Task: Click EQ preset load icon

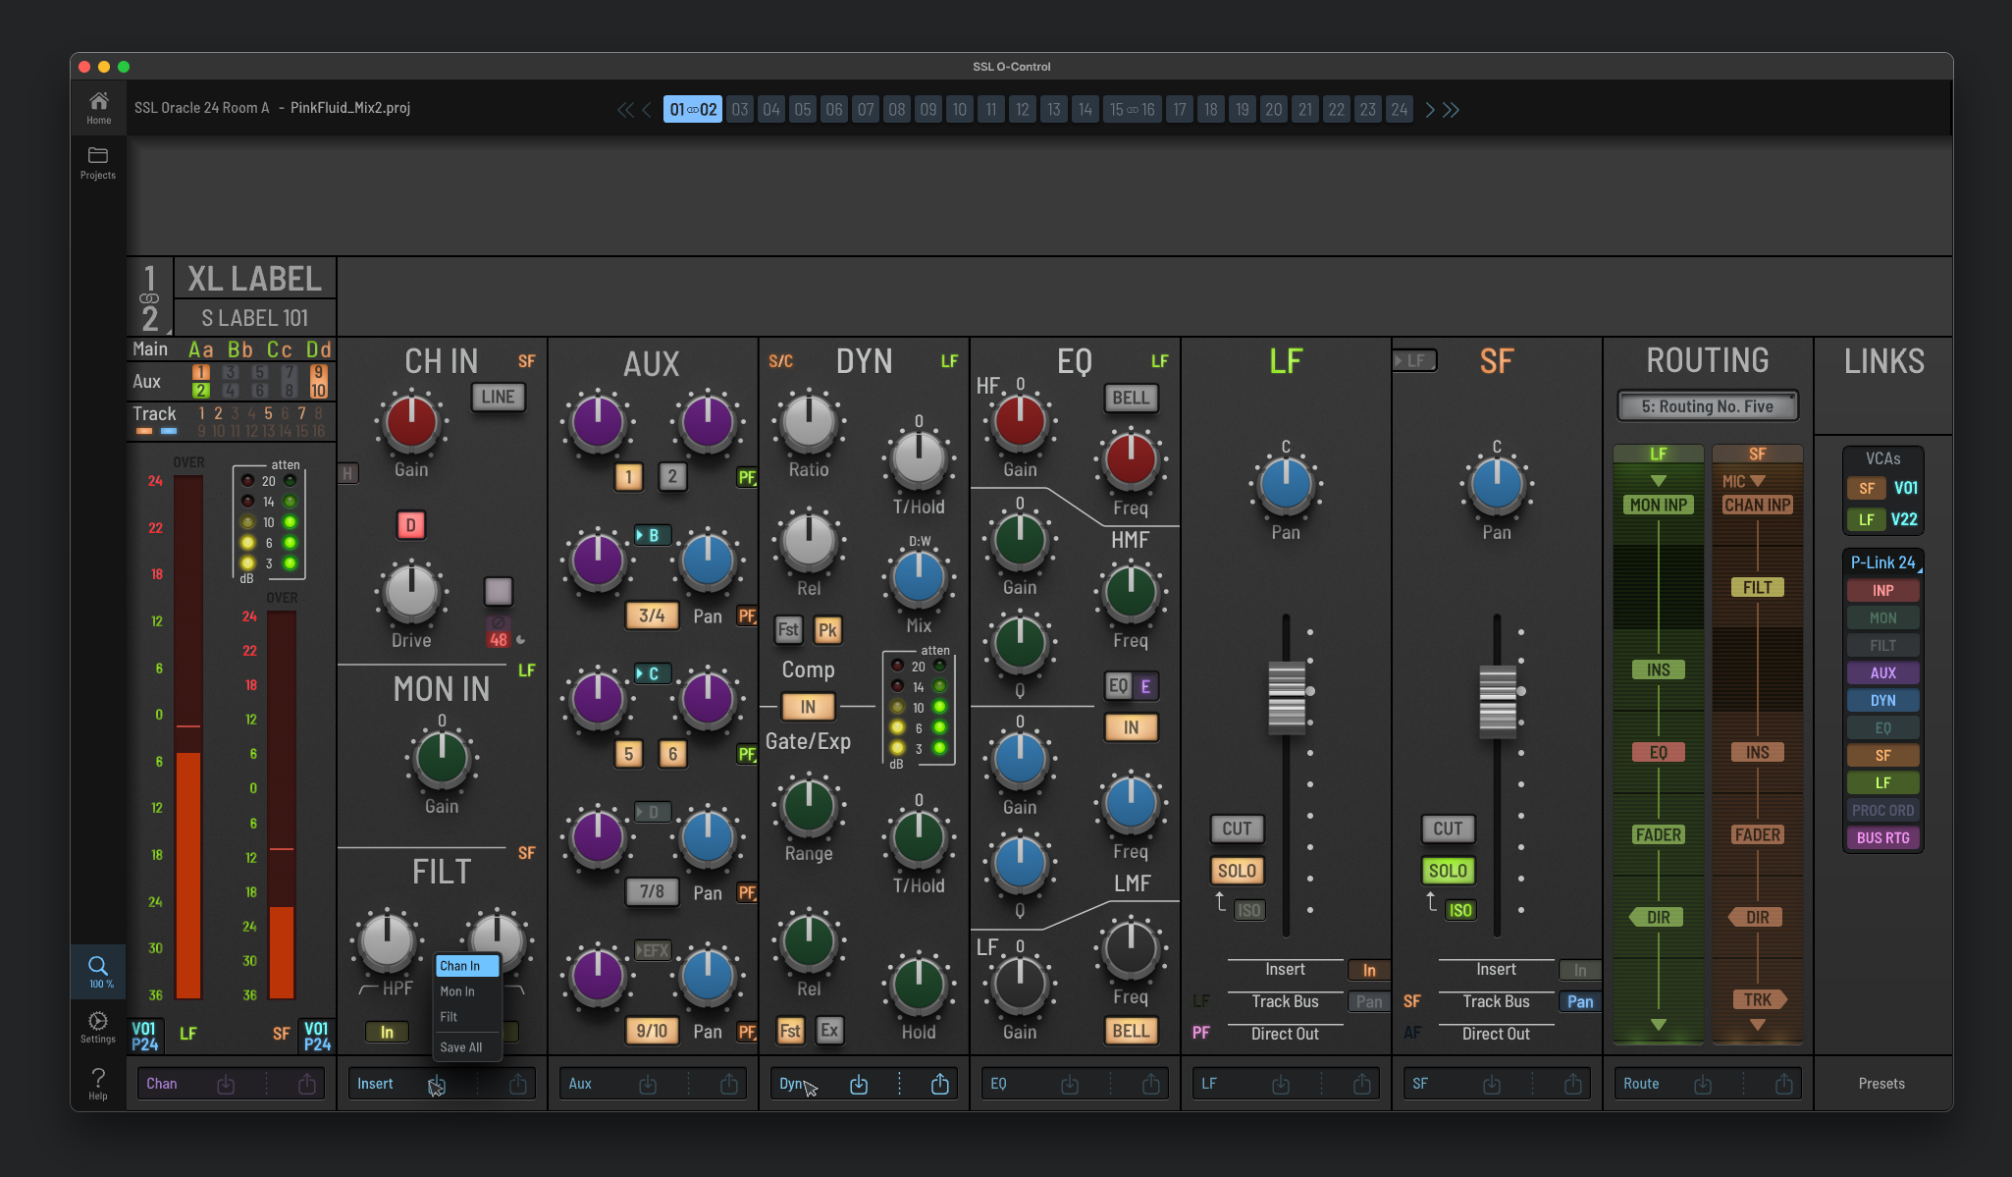Action: click(x=1070, y=1084)
